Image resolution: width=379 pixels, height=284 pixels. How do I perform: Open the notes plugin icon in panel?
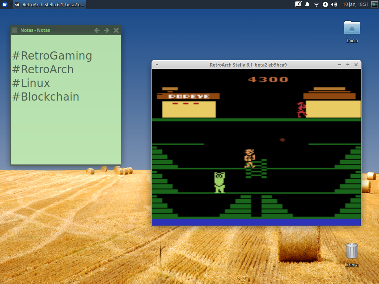point(298,4)
